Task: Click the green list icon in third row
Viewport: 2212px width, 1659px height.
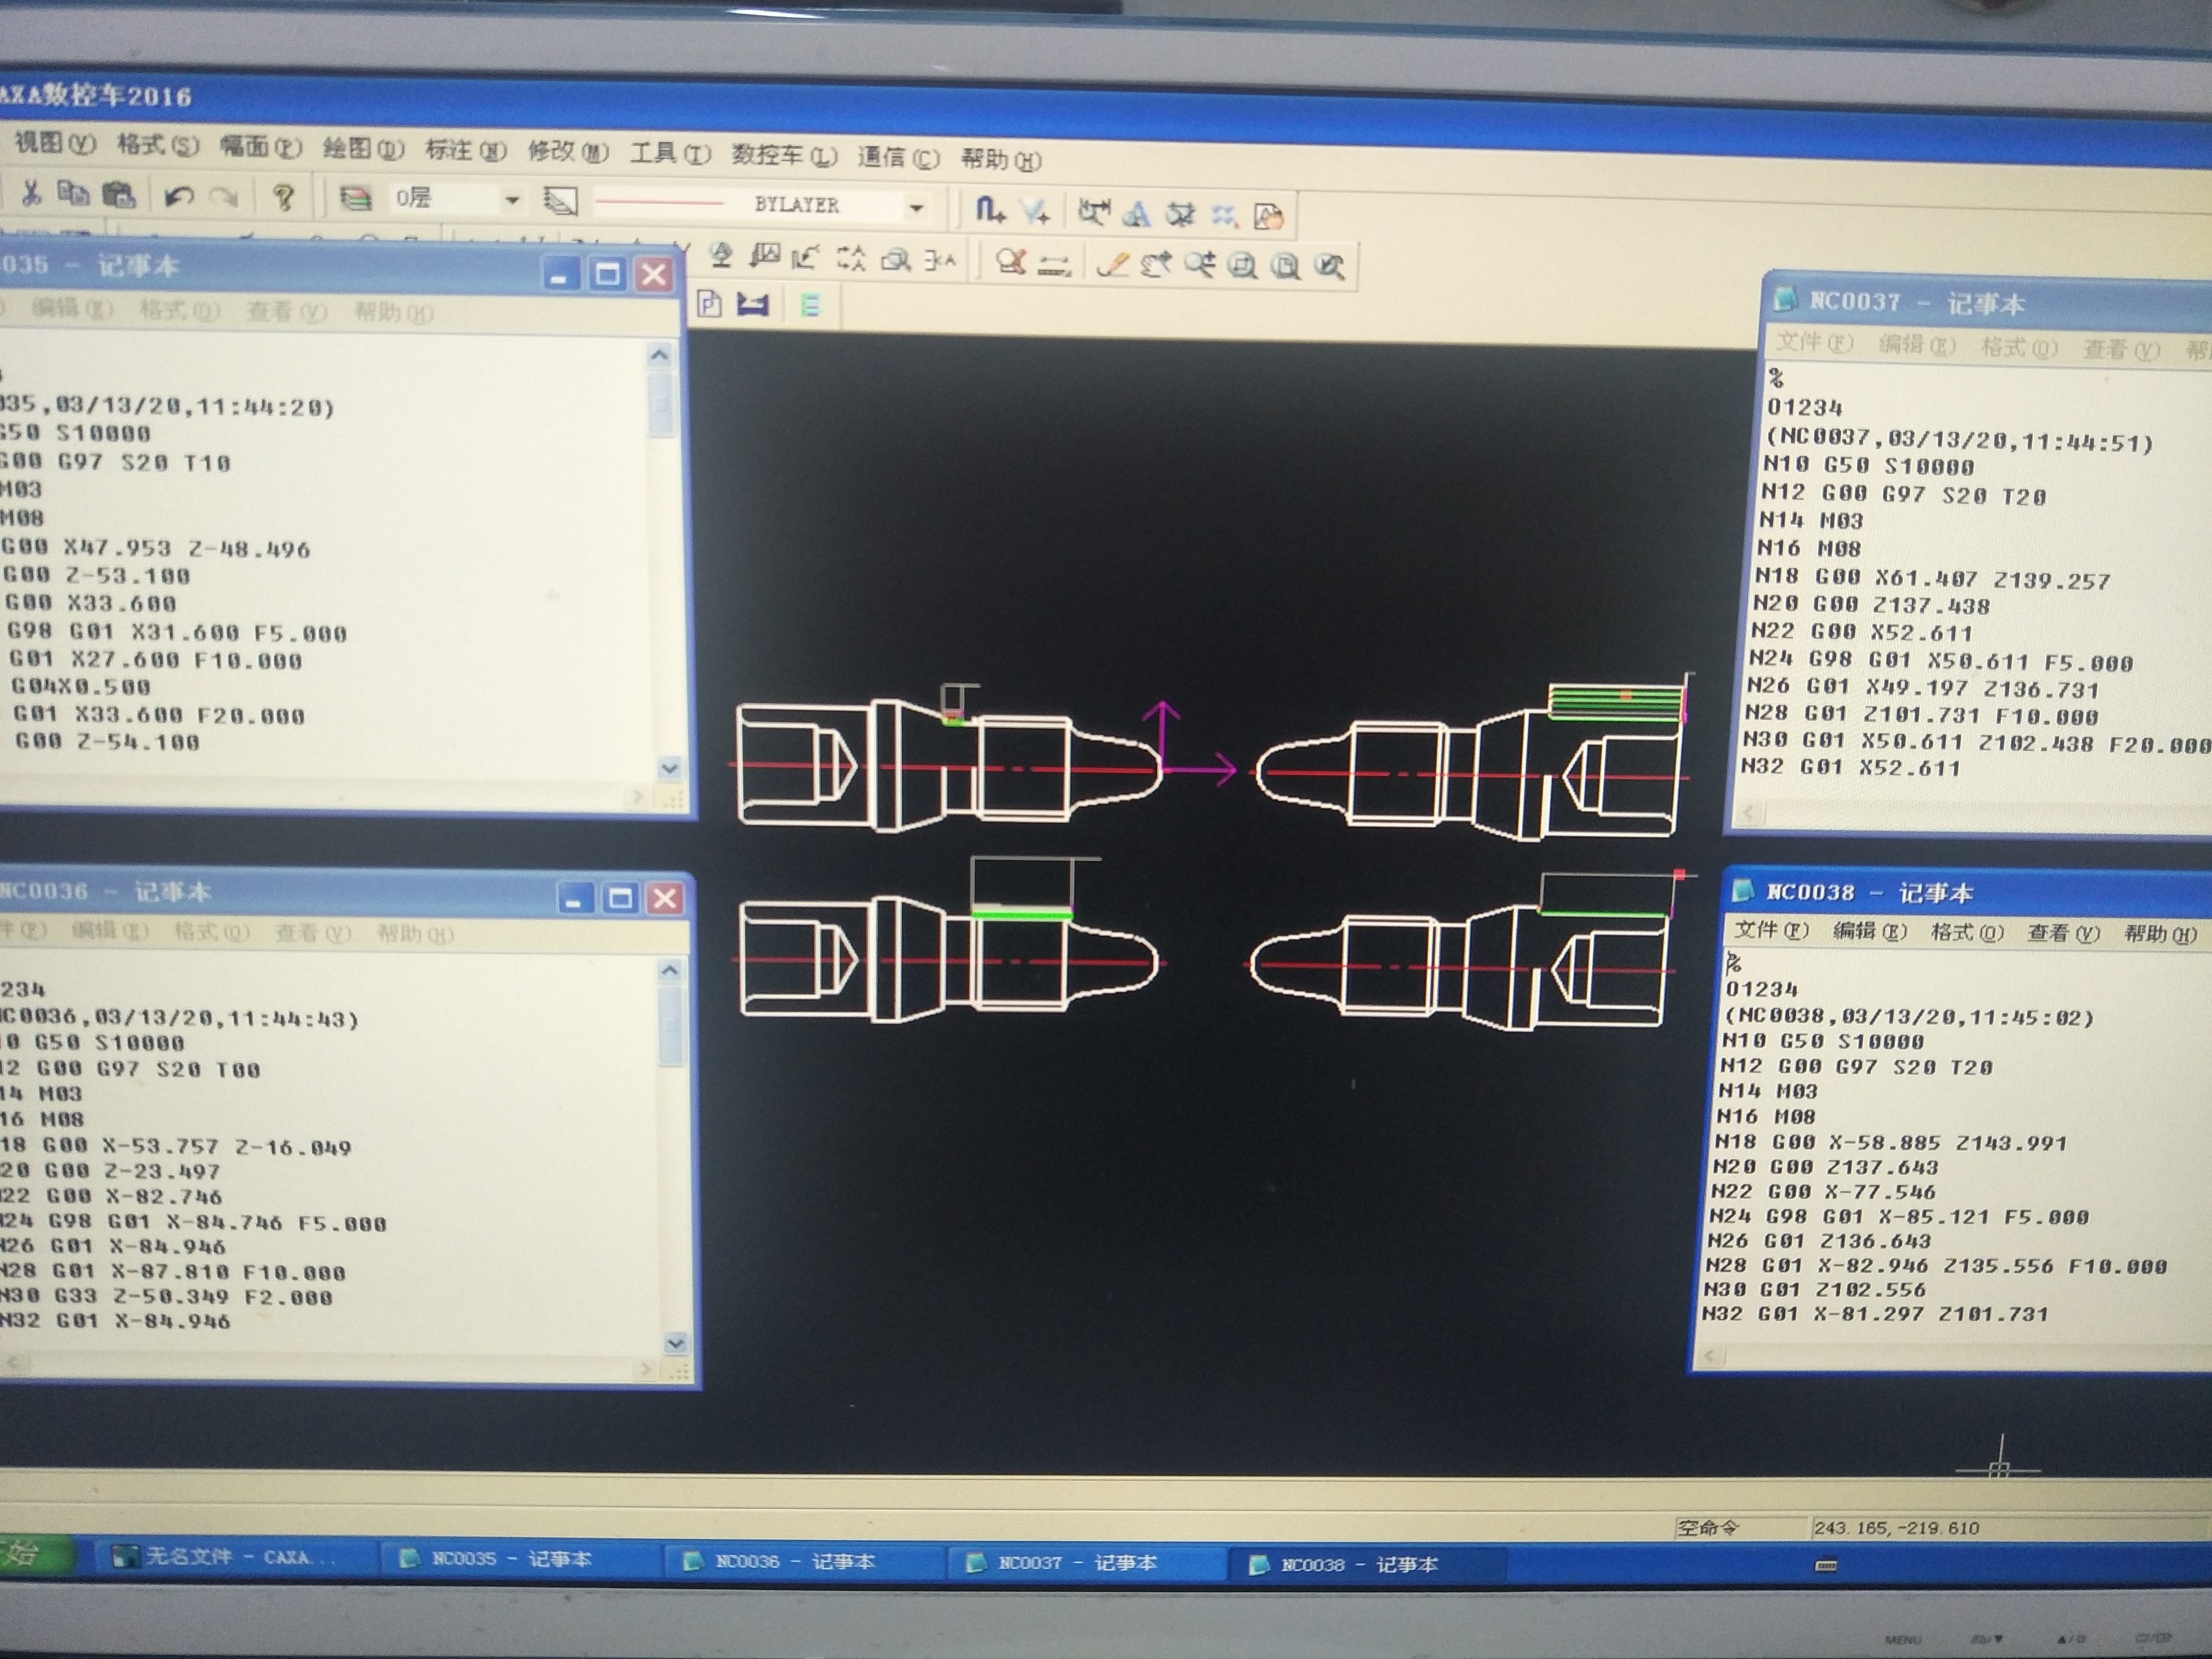Action: click(x=810, y=305)
